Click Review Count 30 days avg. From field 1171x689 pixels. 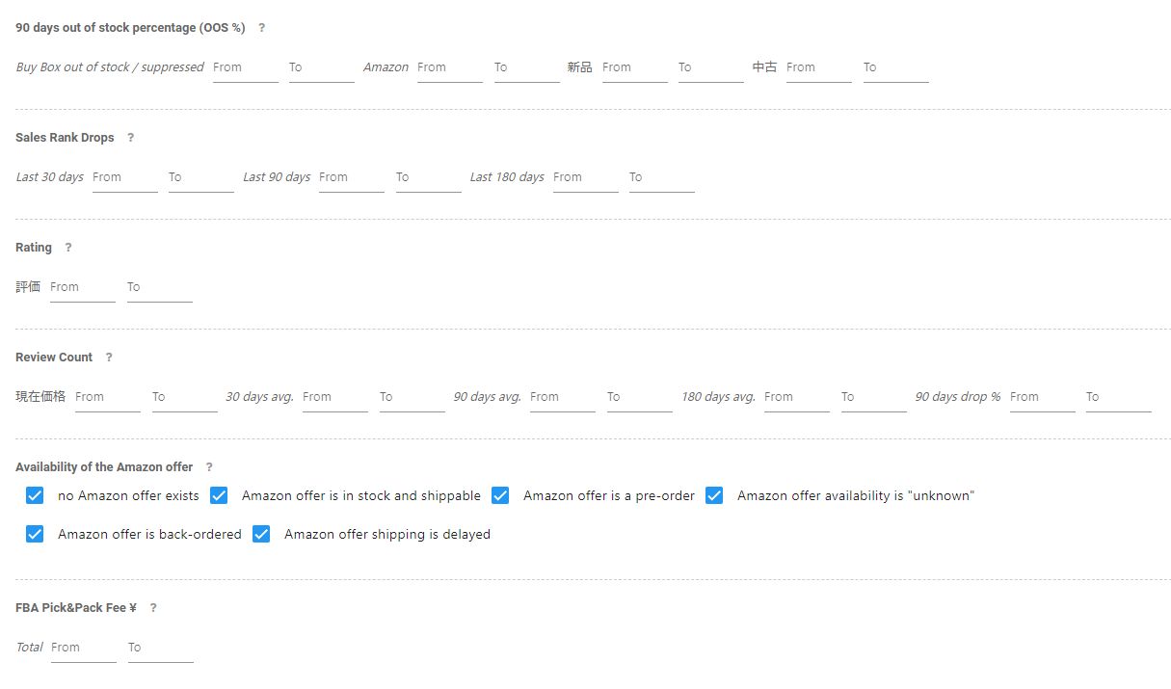tap(335, 397)
